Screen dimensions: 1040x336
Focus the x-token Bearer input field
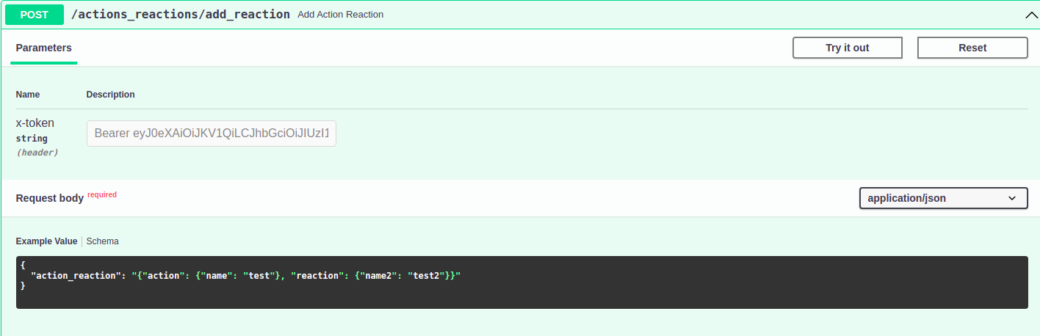coord(212,134)
